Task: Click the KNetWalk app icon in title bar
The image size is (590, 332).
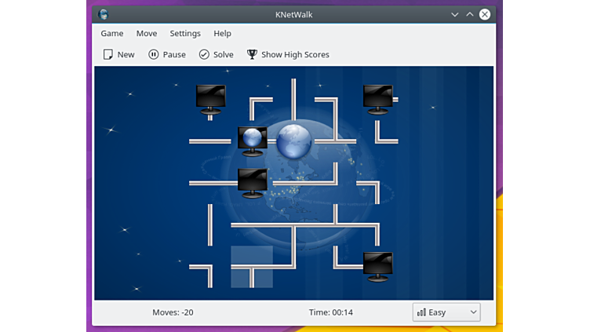Action: 104,14
